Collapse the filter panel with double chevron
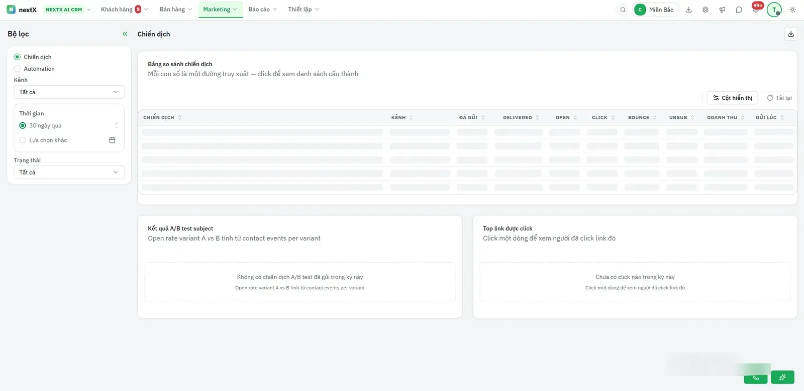 pyautogui.click(x=125, y=34)
